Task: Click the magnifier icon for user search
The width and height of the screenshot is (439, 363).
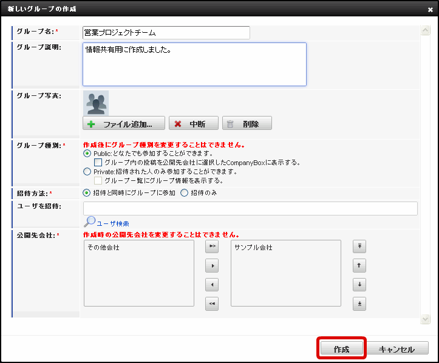Action: [x=90, y=222]
